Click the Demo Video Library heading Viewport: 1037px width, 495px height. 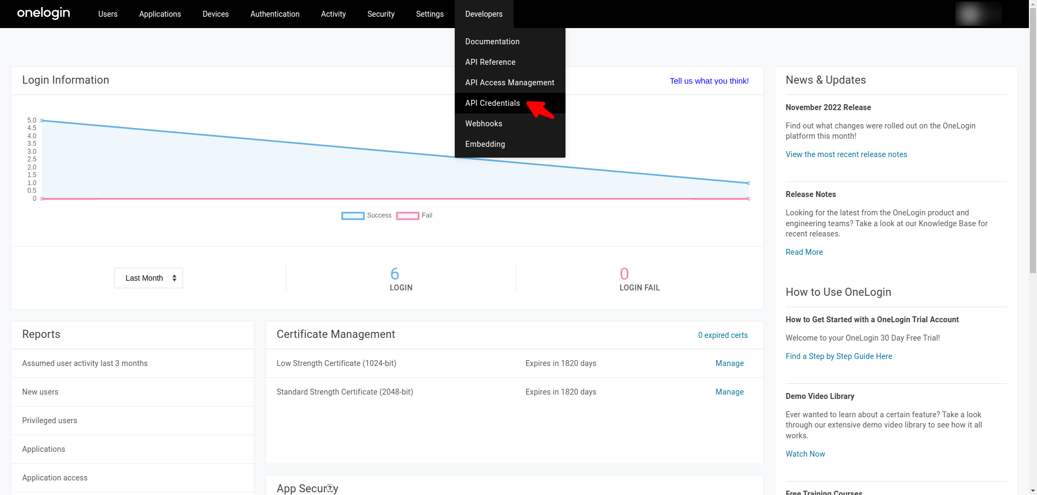(x=820, y=396)
